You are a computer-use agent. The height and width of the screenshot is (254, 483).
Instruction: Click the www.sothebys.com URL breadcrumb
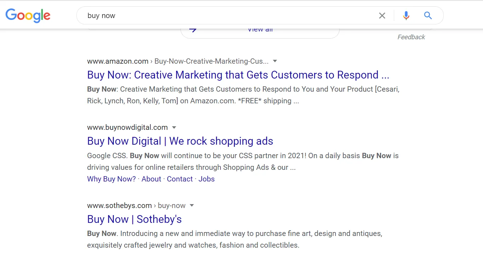(x=119, y=206)
